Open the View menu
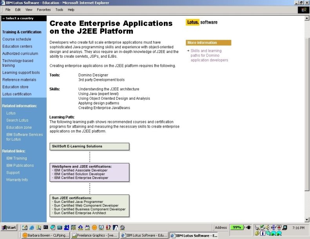Viewport: 310px width, 239px height. coord(29,10)
